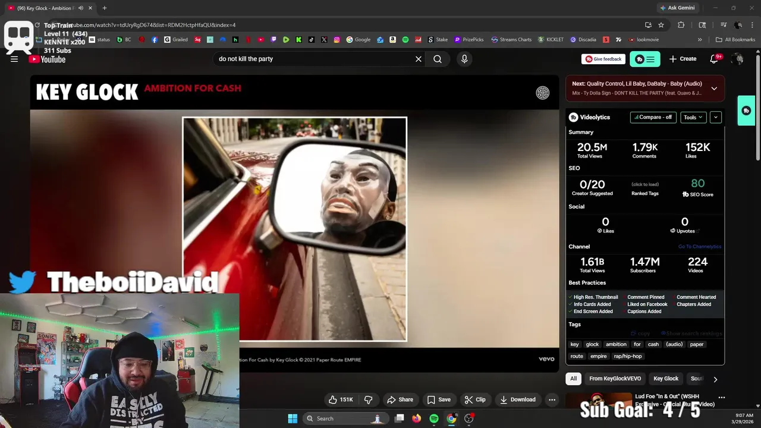761x428 pixels.
Task: Open Firefox from the taskbar
Action: (417, 418)
